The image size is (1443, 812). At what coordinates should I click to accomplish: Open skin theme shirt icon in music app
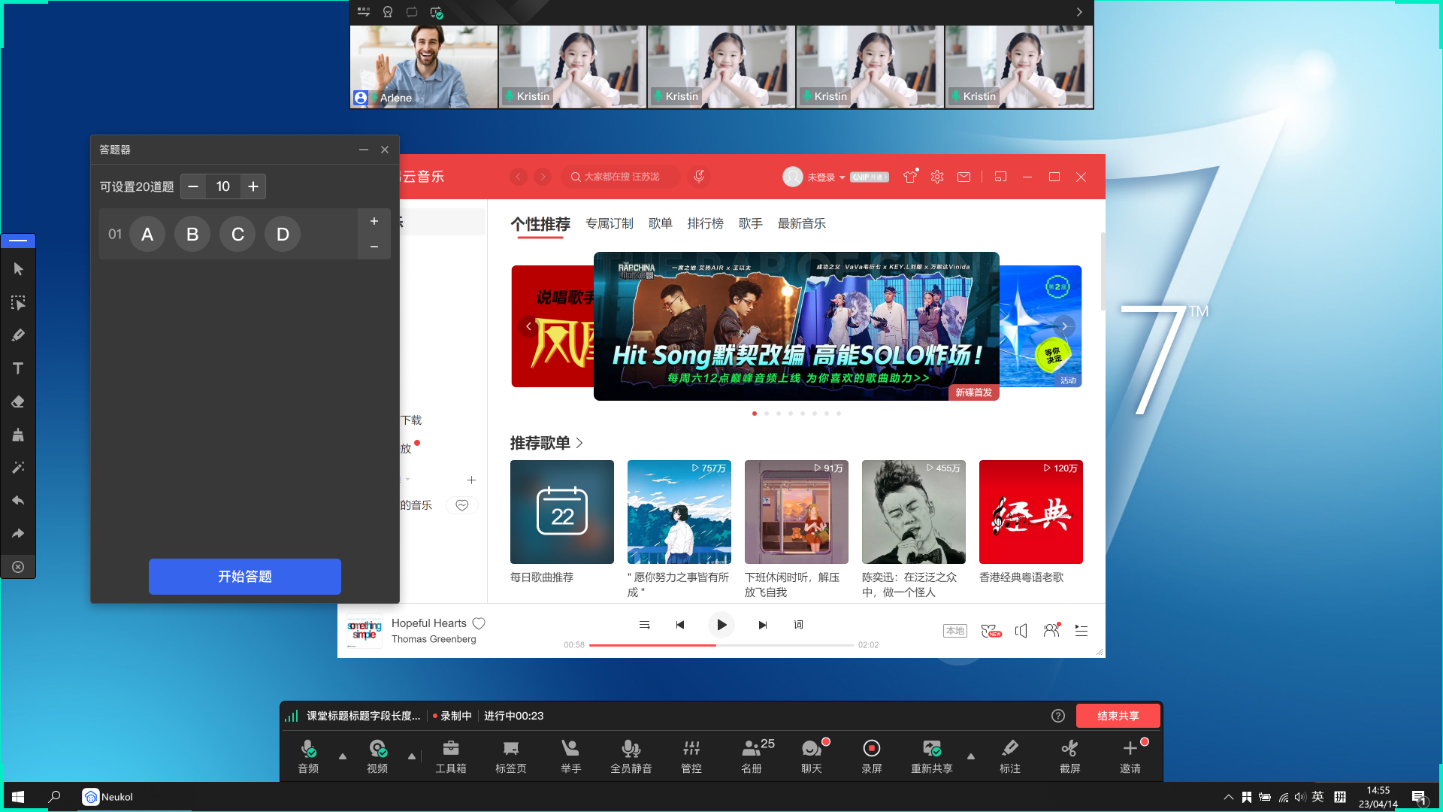[x=910, y=177]
